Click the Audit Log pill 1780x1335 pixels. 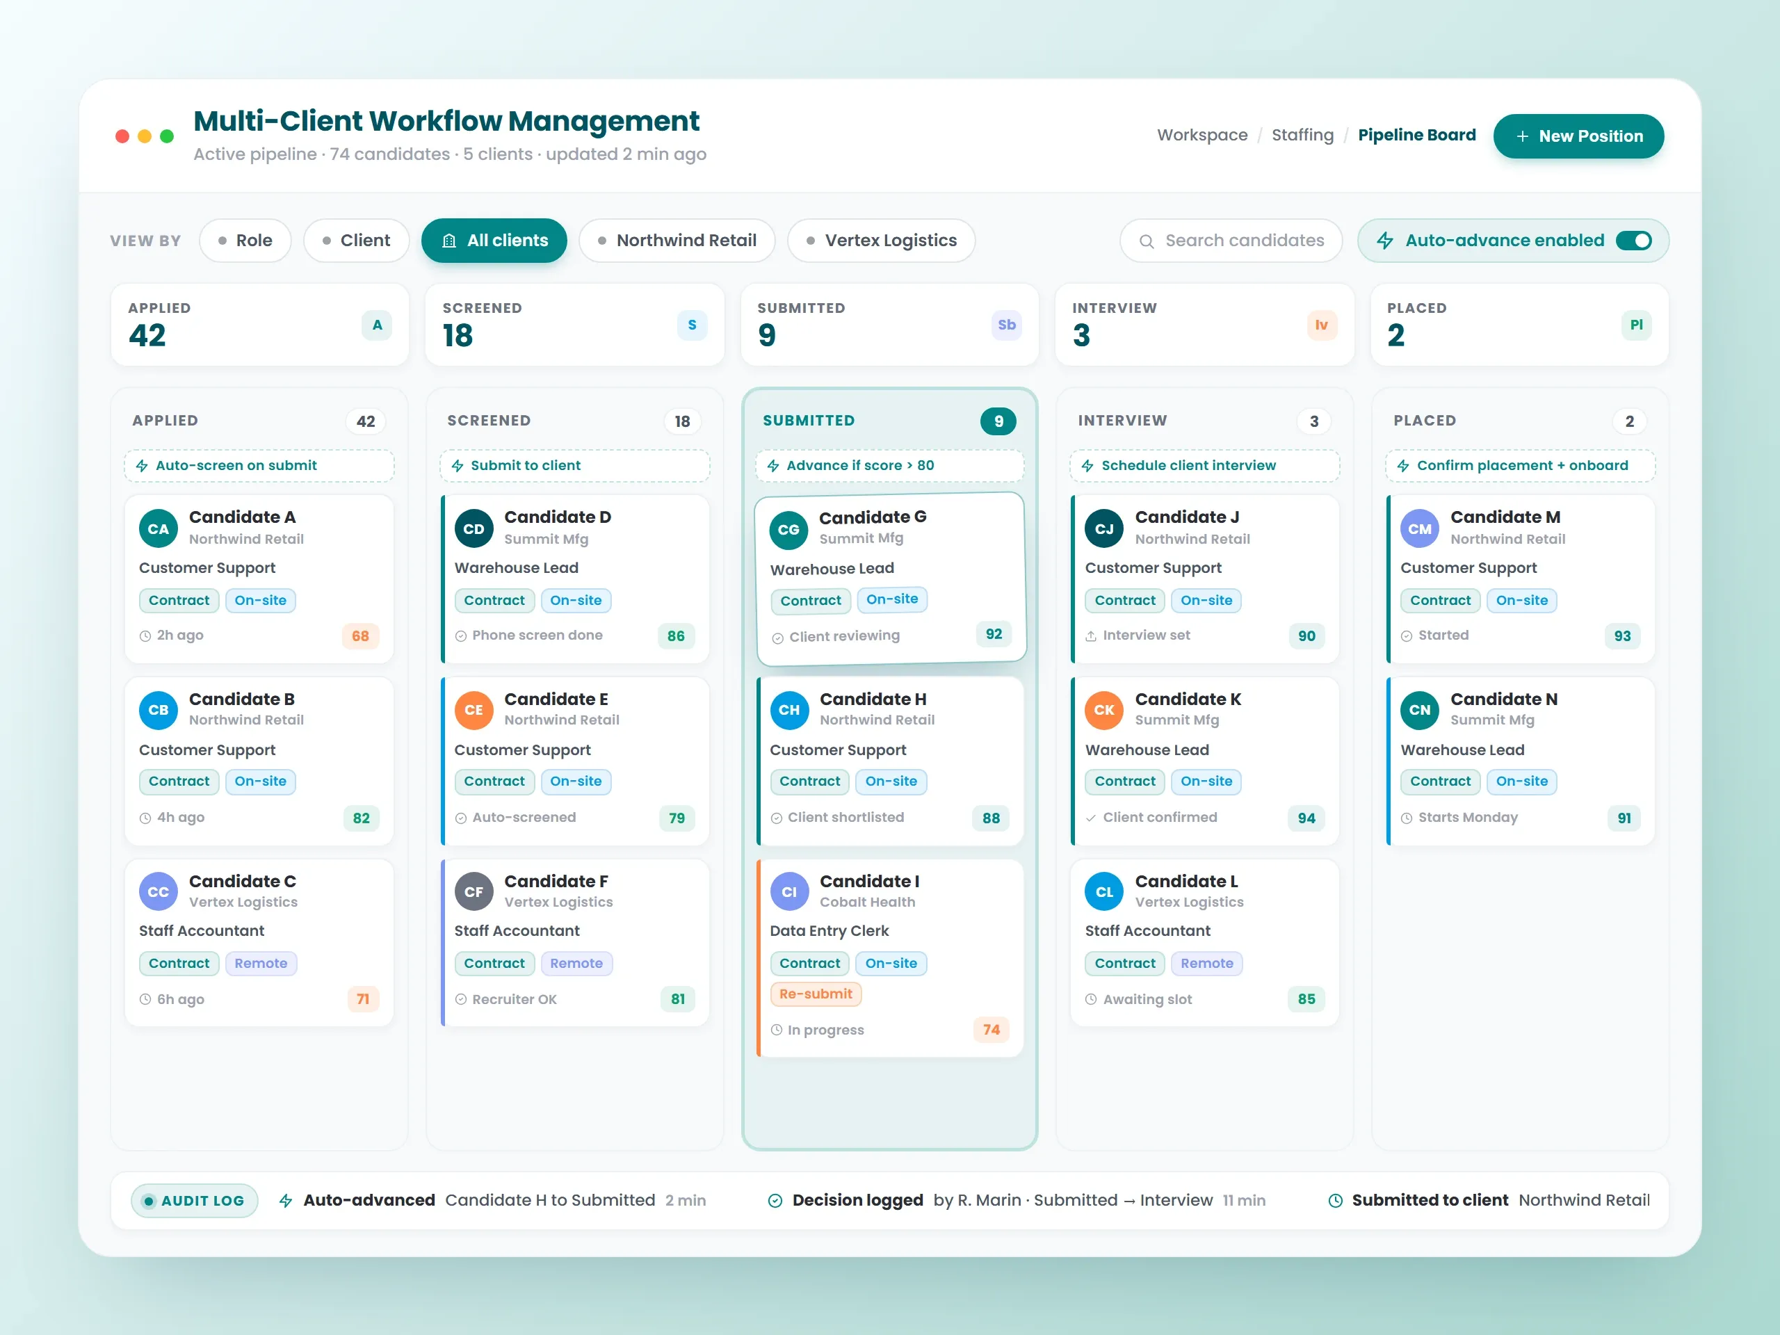pos(195,1201)
